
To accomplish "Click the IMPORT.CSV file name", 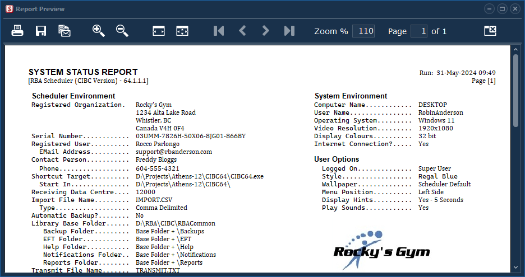I will point(154,200).
